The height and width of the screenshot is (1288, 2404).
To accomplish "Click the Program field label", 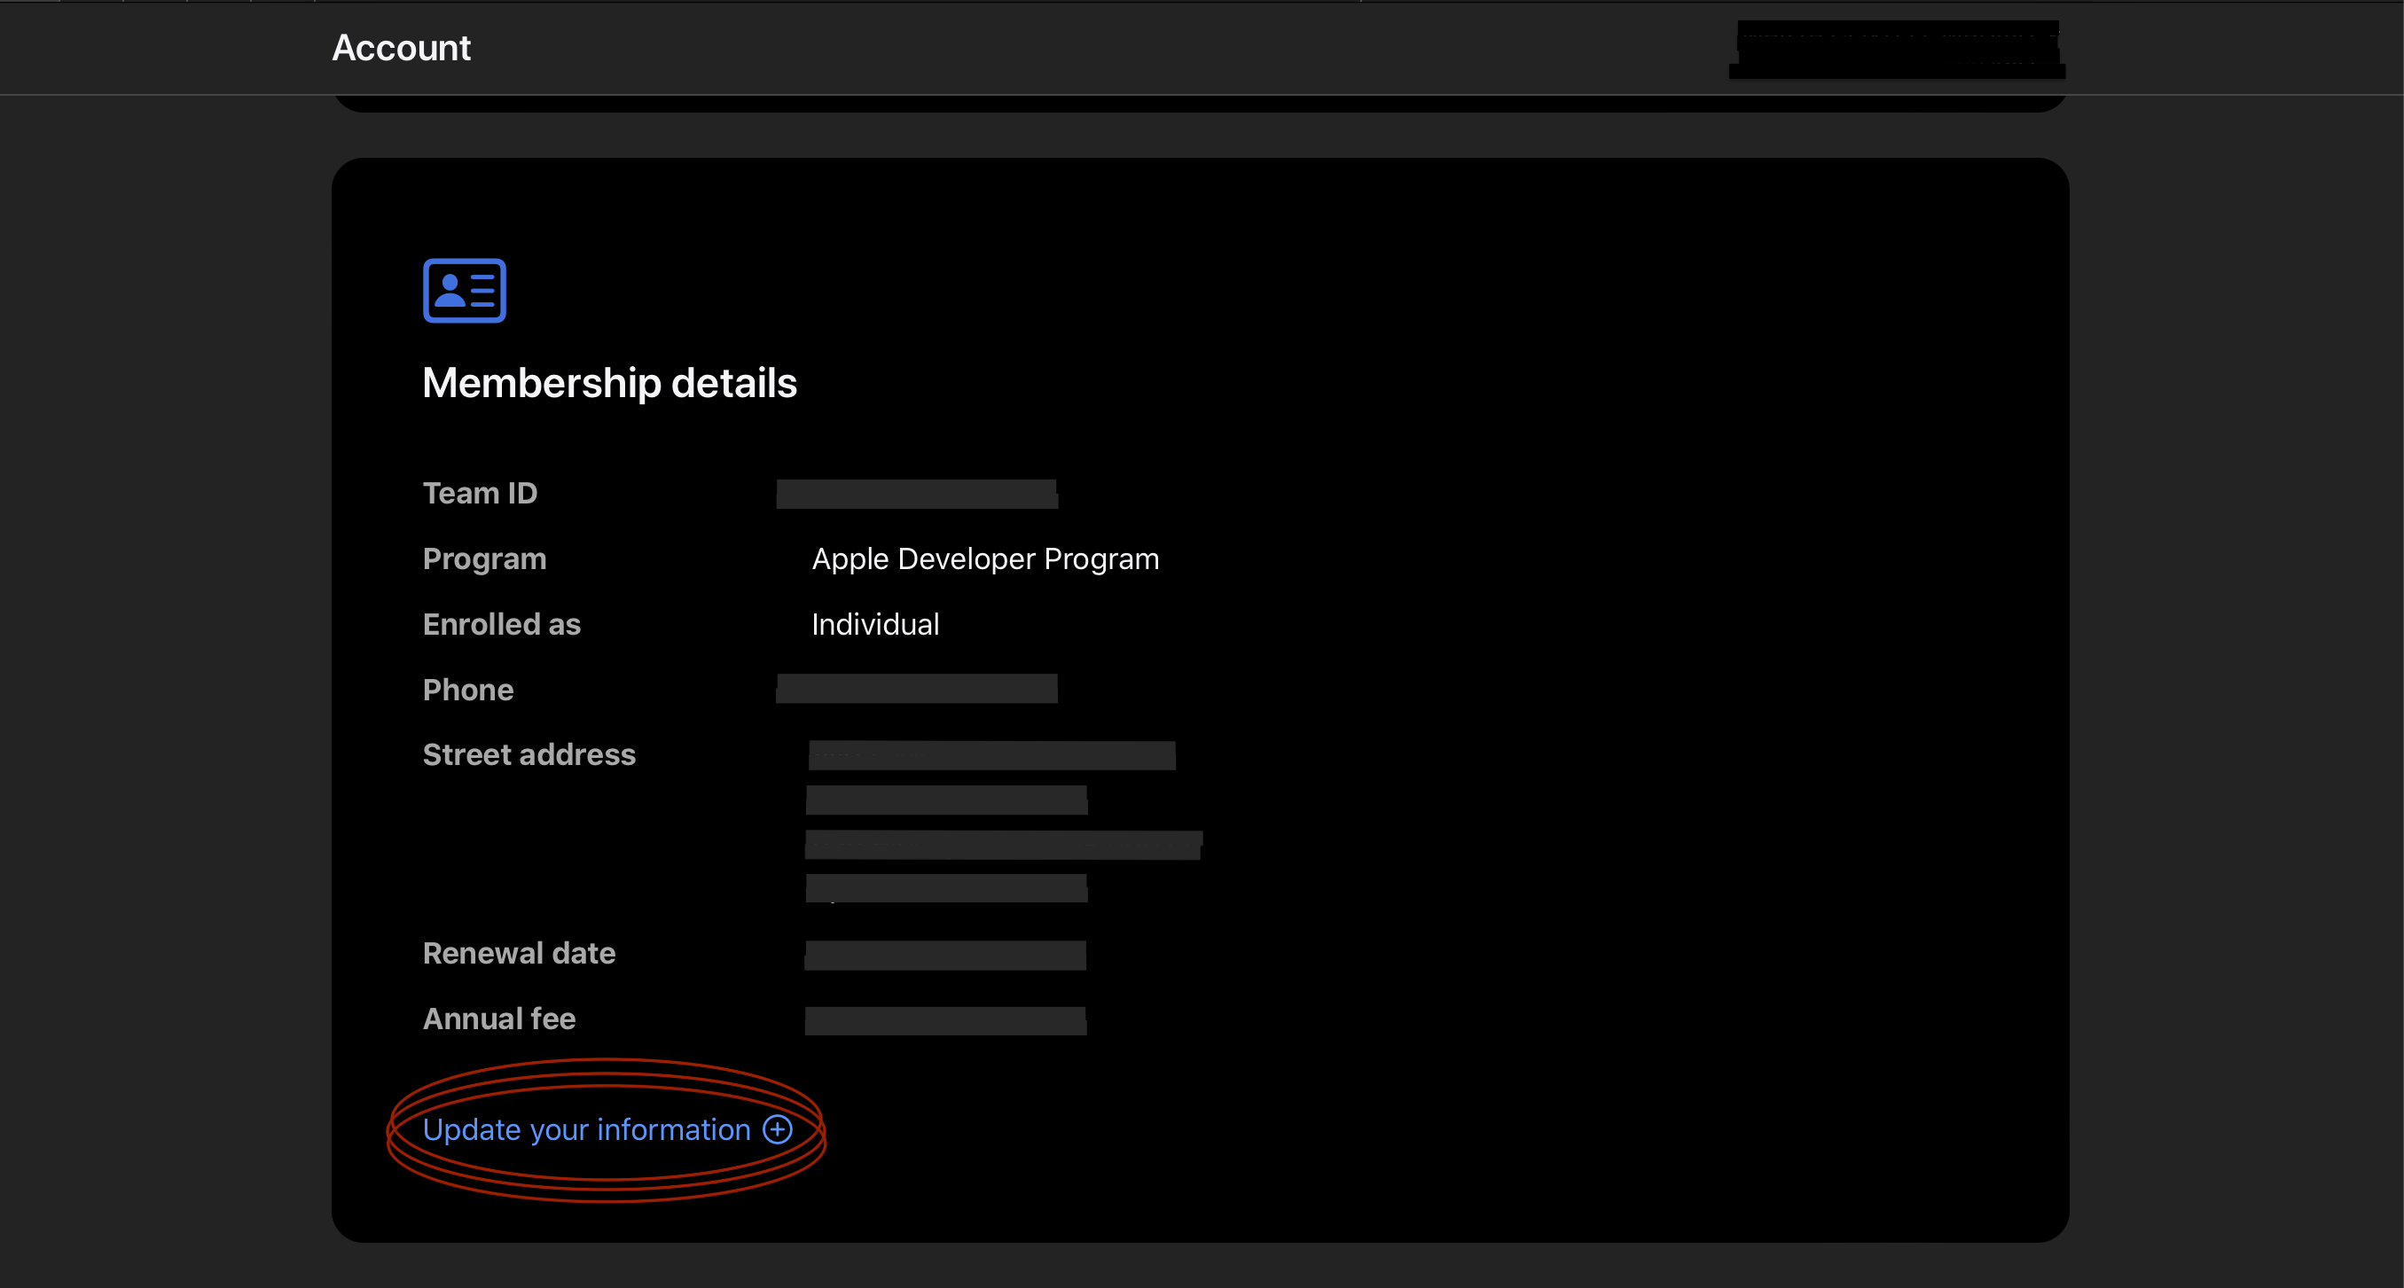I will [x=484, y=558].
